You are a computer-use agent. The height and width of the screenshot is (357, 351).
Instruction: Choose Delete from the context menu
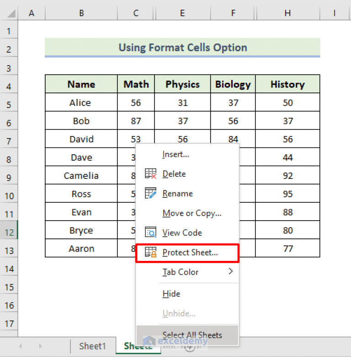click(x=187, y=174)
